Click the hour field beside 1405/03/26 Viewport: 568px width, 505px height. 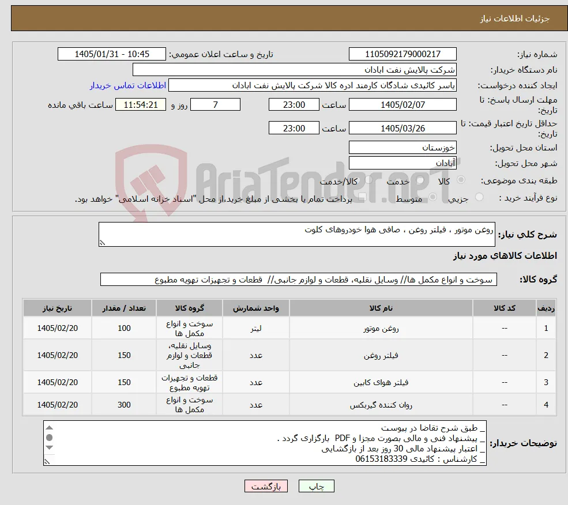(x=294, y=128)
